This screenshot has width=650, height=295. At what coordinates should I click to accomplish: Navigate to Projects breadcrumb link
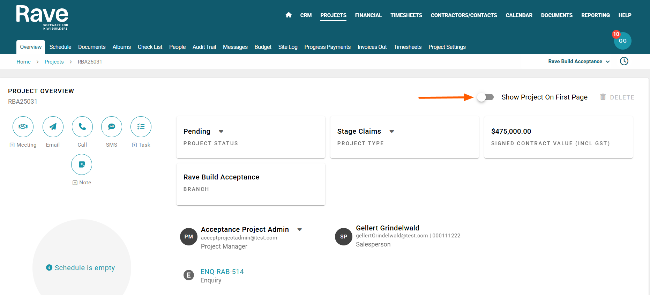54,62
